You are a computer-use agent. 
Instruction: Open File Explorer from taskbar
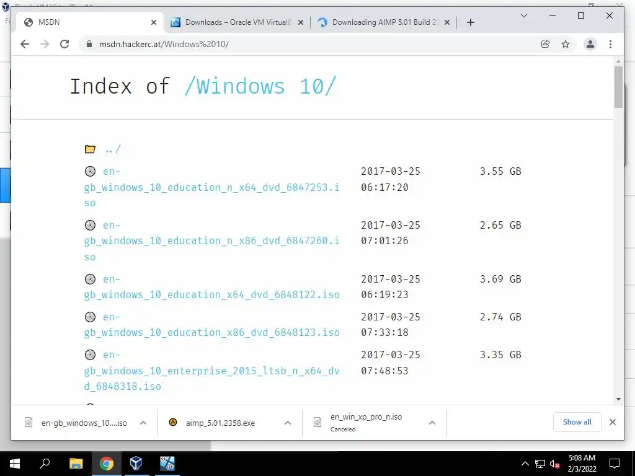tap(76, 464)
